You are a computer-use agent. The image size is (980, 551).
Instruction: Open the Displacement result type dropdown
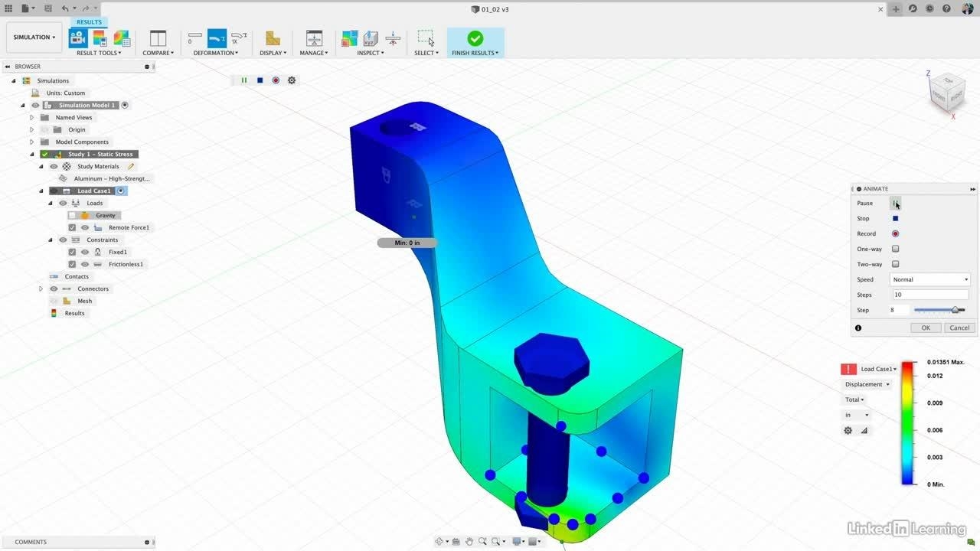point(867,384)
